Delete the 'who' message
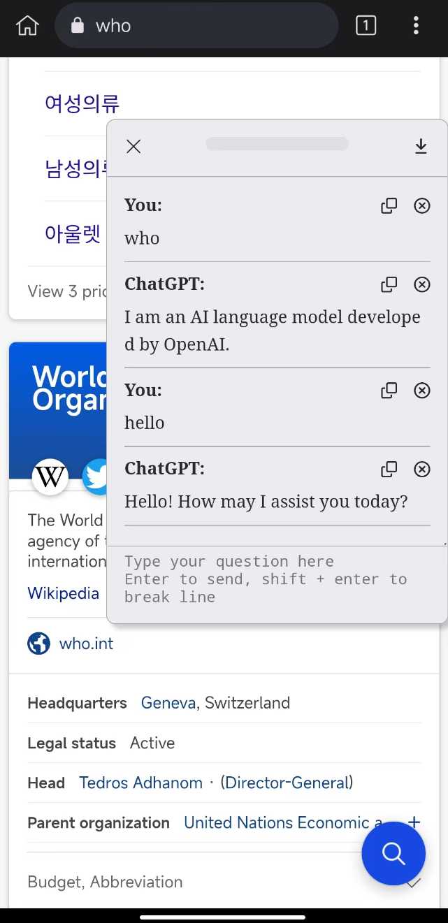 422,205
